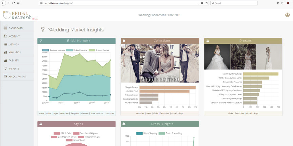293x146 pixels.
Task: Click the dress icon in Dresses card header
Action: 208,41
